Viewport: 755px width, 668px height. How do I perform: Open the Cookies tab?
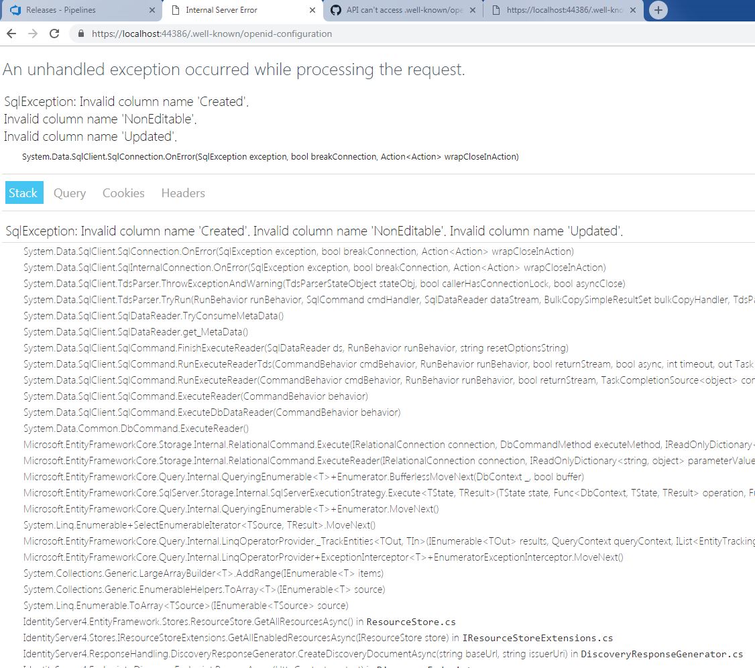point(123,193)
